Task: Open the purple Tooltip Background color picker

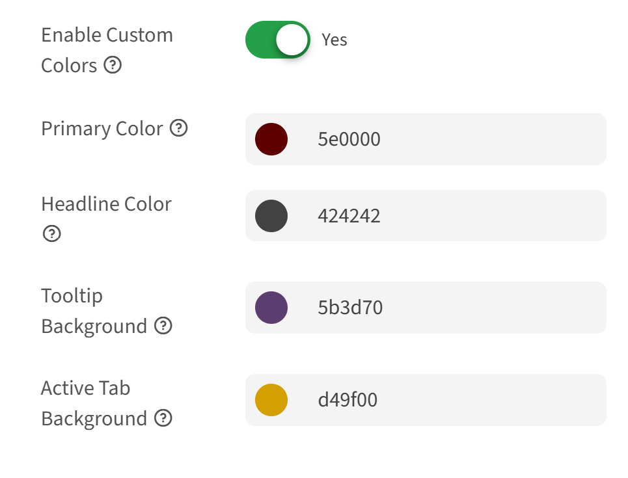Action: pos(271,307)
